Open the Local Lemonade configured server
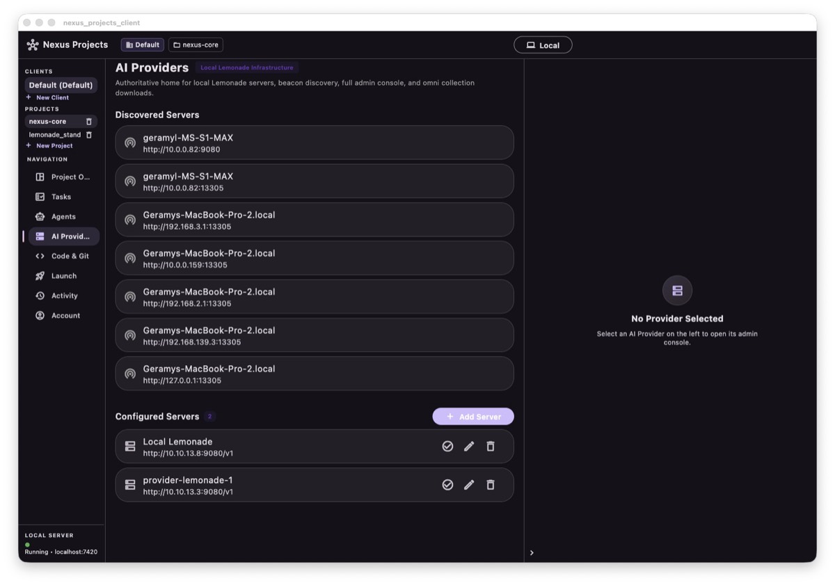 (315, 447)
